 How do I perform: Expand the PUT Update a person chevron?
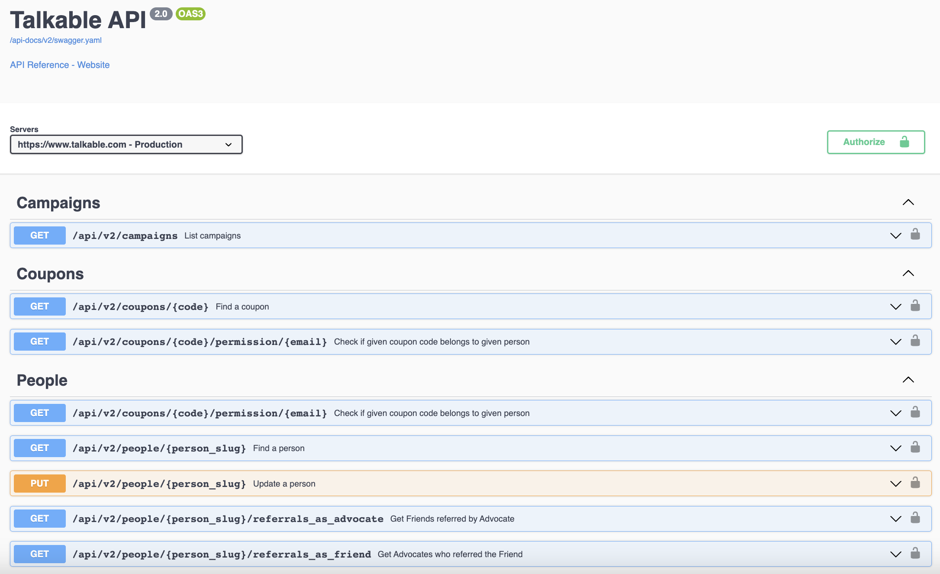pyautogui.click(x=895, y=484)
